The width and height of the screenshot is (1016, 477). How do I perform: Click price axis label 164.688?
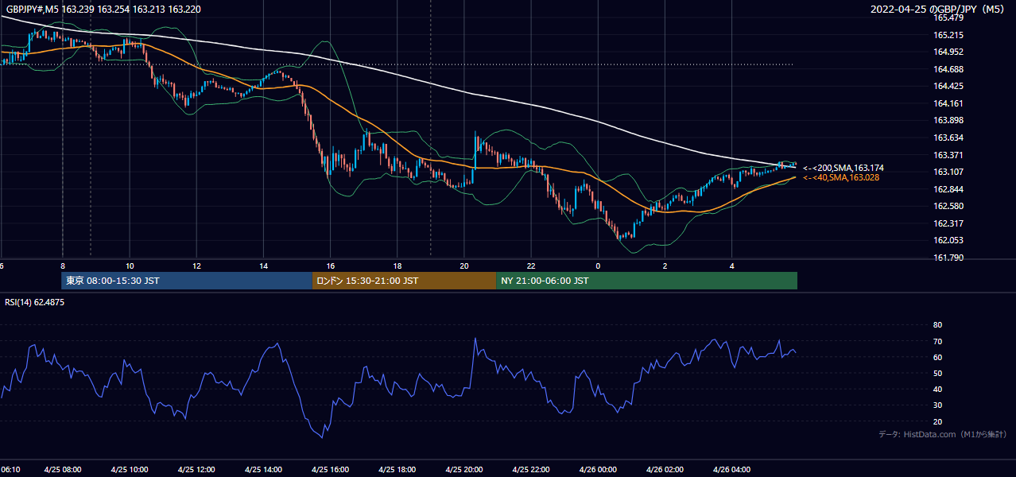pyautogui.click(x=948, y=69)
